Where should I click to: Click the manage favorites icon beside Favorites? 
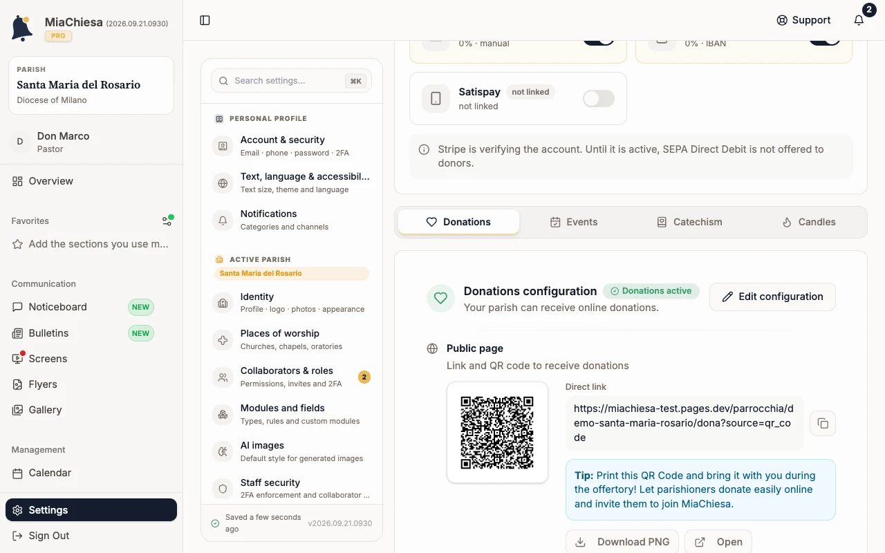pos(167,221)
